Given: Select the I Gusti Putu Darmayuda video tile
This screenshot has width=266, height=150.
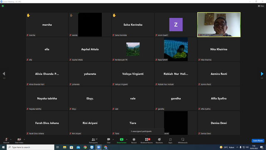Looking at the screenshot, I should [x=219, y=25].
